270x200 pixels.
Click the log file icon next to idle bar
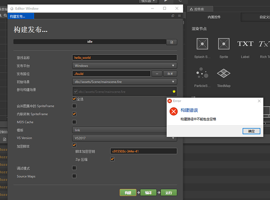tap(172, 42)
